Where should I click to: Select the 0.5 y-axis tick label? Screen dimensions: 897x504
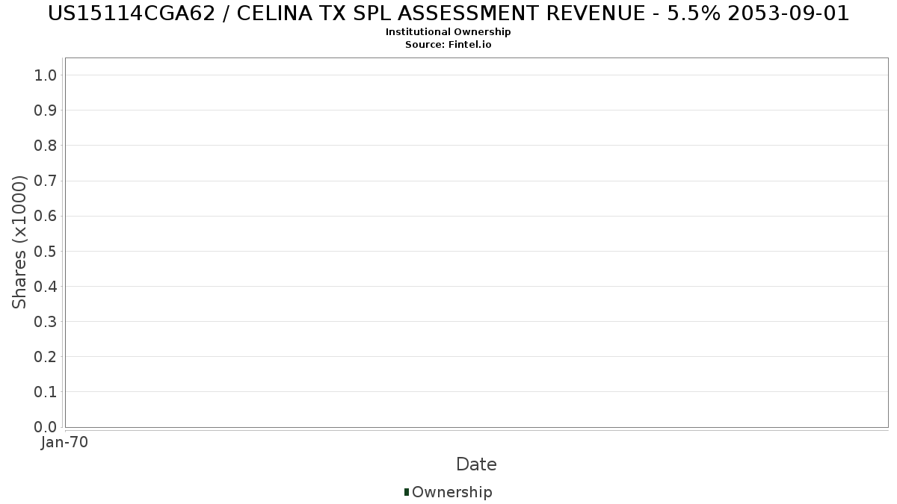46,251
